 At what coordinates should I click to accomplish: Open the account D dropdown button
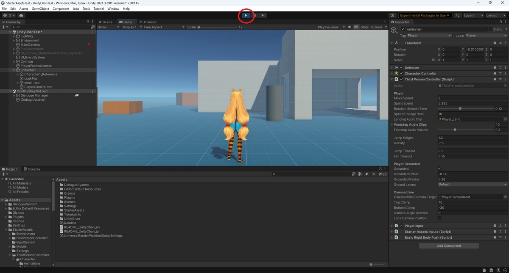[x=8, y=15]
